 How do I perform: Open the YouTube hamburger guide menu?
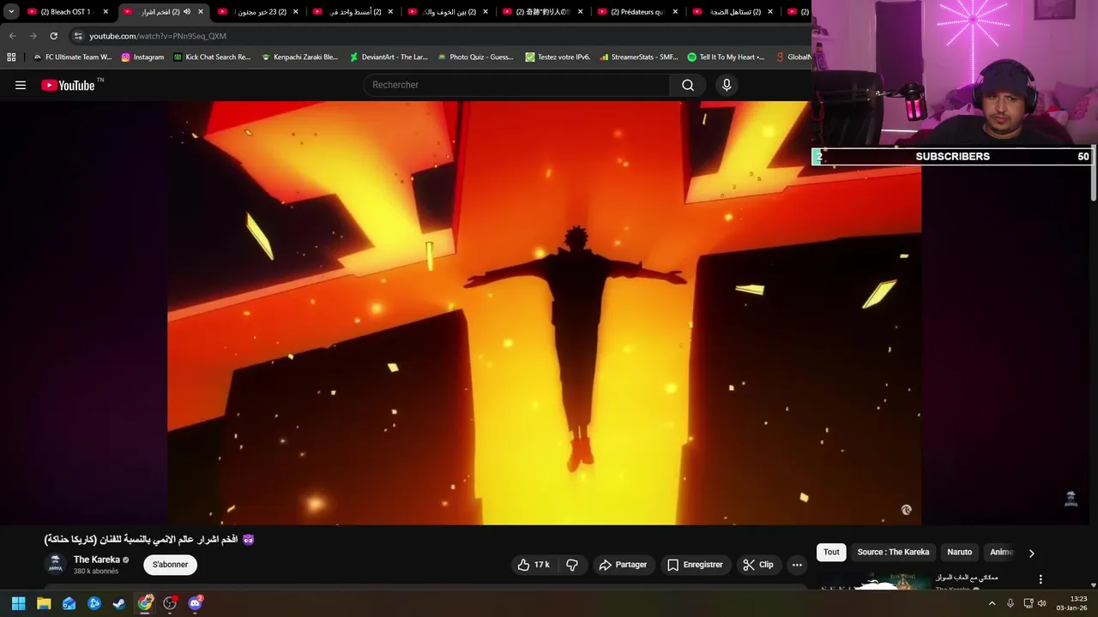(21, 85)
